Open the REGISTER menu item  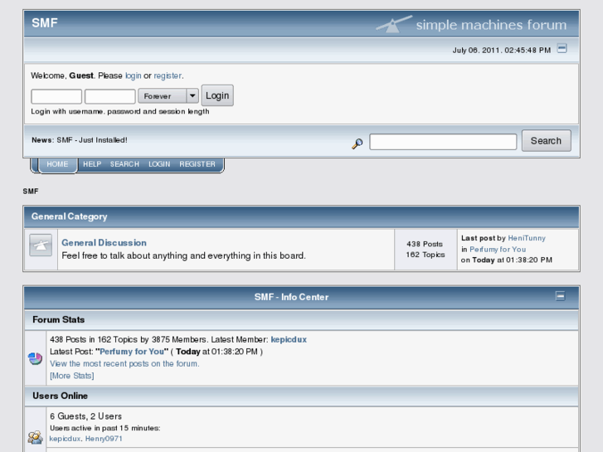click(x=197, y=164)
